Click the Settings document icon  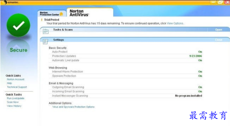click(46, 41)
